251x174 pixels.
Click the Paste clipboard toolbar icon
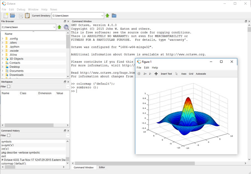pyautogui.click(x=27, y=15)
